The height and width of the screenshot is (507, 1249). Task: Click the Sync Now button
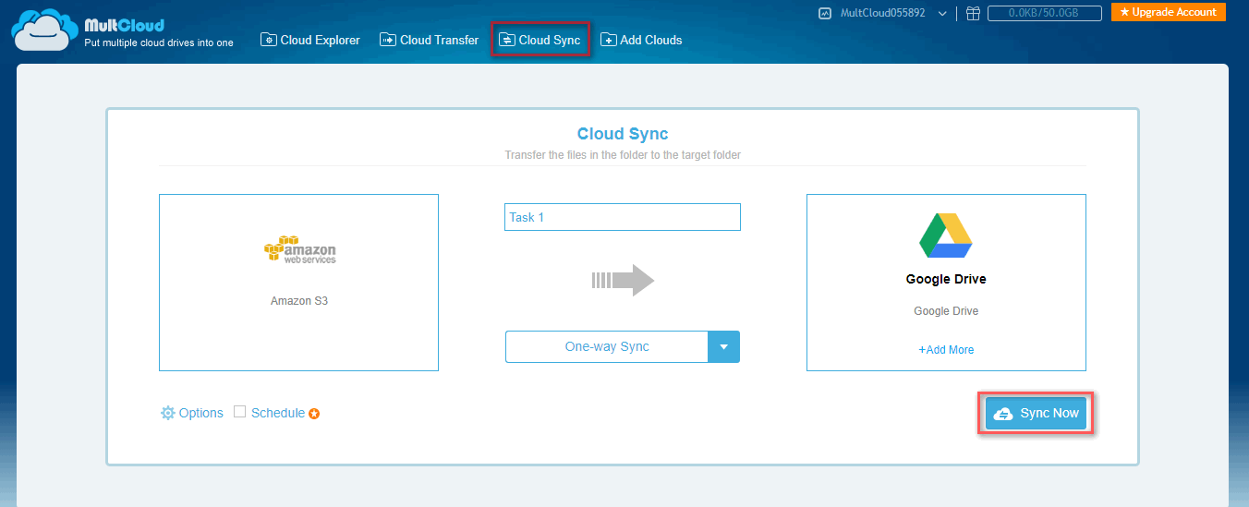point(1036,414)
